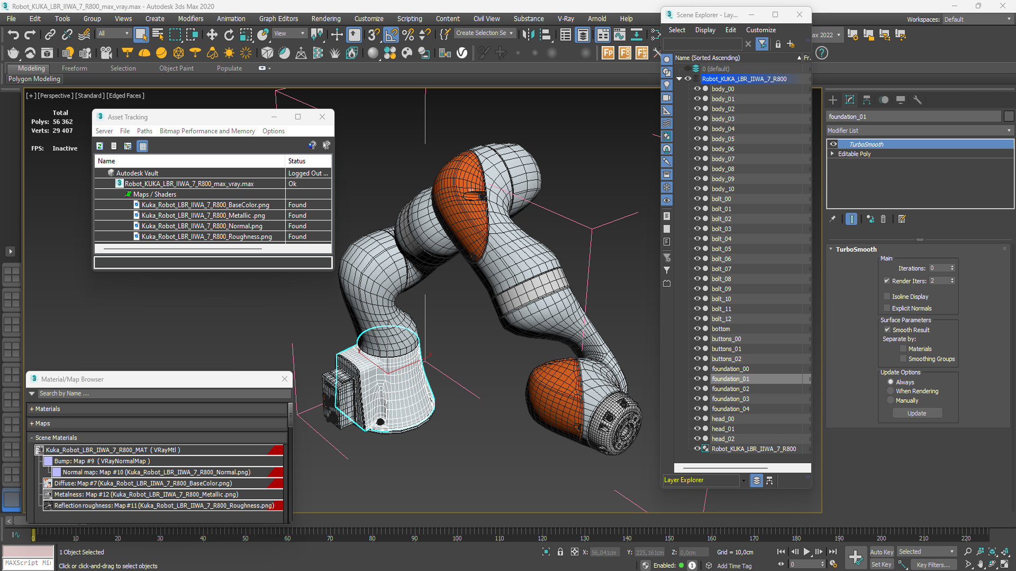Open the Modifier List dropdown
1016x571 pixels.
click(920, 131)
